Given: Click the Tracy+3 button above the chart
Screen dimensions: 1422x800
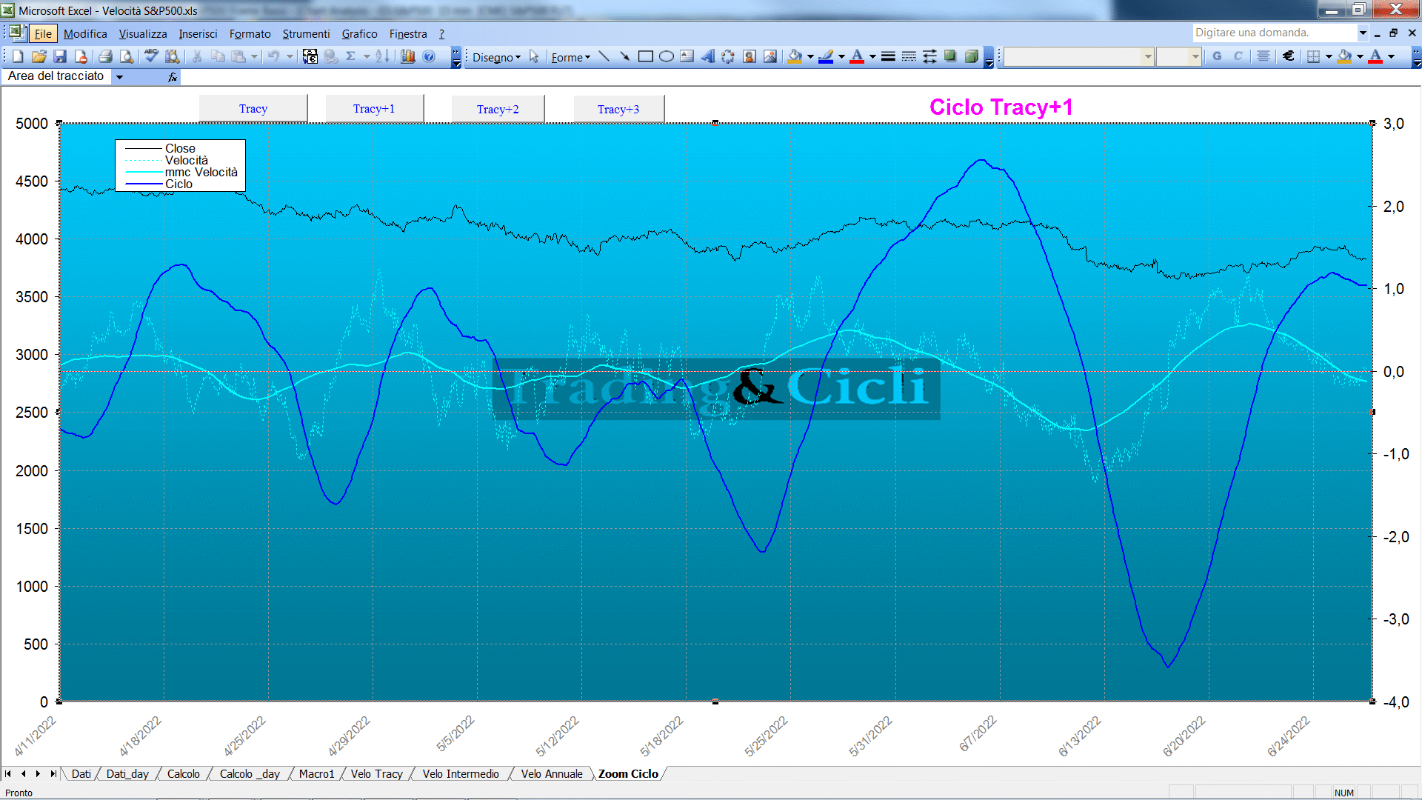Looking at the screenshot, I should [x=618, y=109].
